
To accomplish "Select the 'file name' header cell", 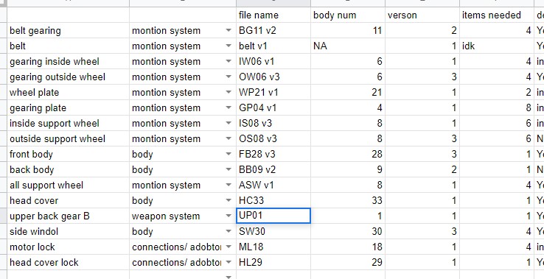I will pos(273,15).
